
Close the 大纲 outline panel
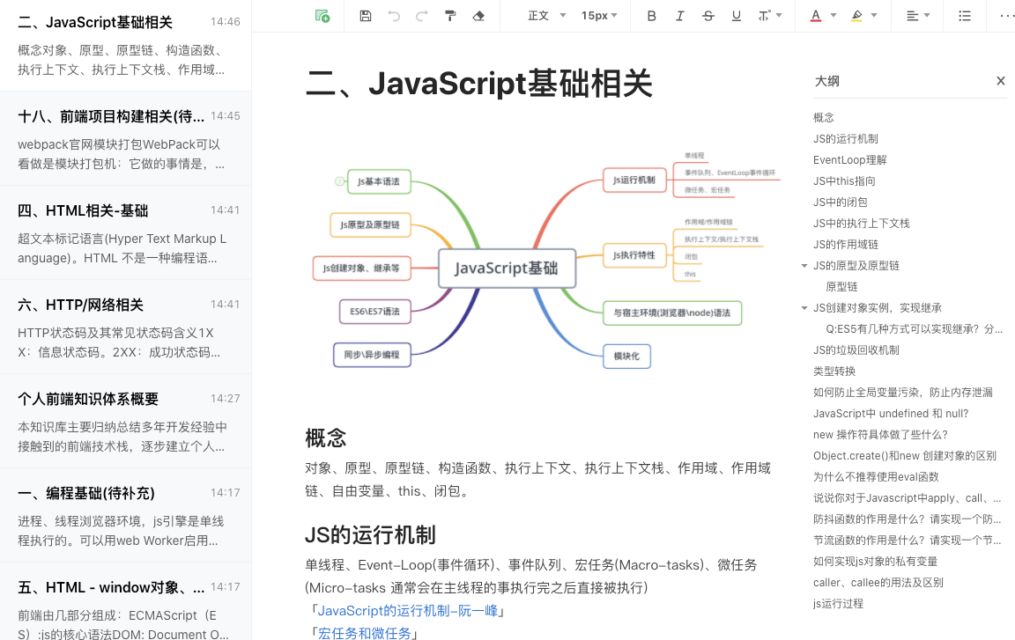click(1001, 81)
